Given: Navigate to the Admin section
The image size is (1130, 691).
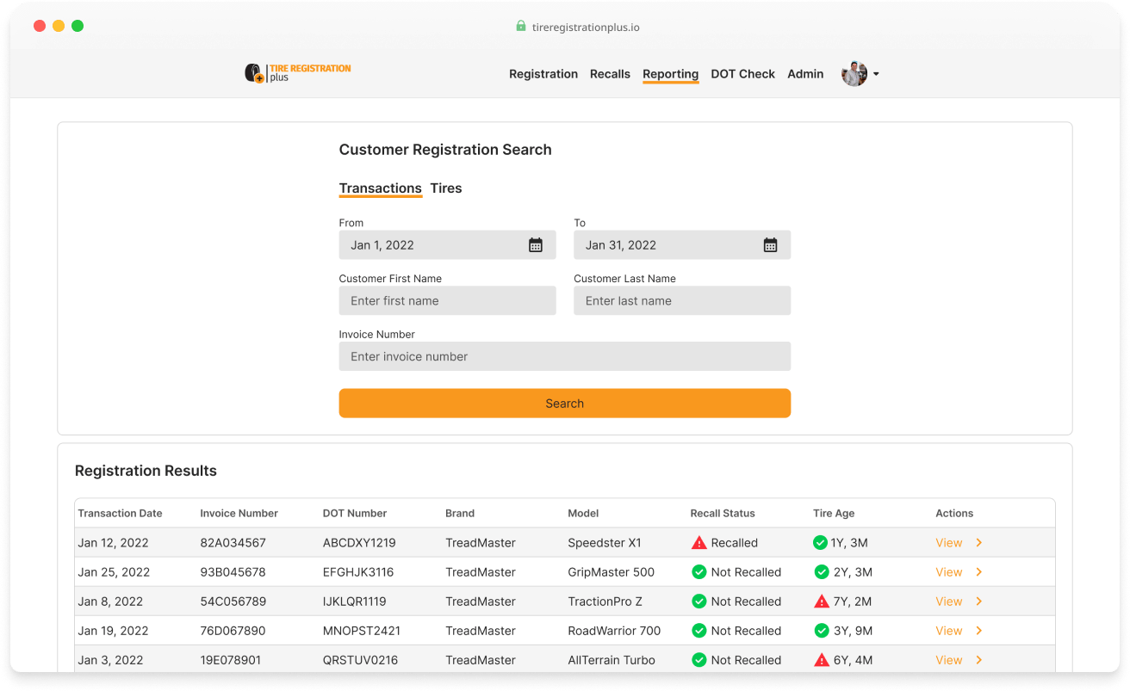Looking at the screenshot, I should [x=804, y=74].
